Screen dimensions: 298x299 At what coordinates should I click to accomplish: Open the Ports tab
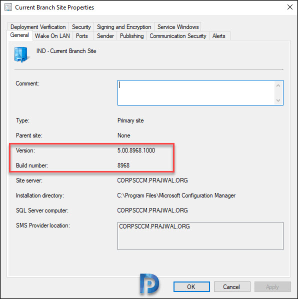[x=82, y=36]
